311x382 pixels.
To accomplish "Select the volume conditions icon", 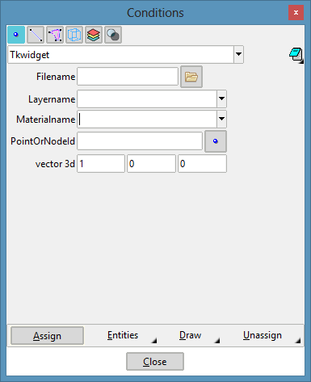I will pos(74,35).
